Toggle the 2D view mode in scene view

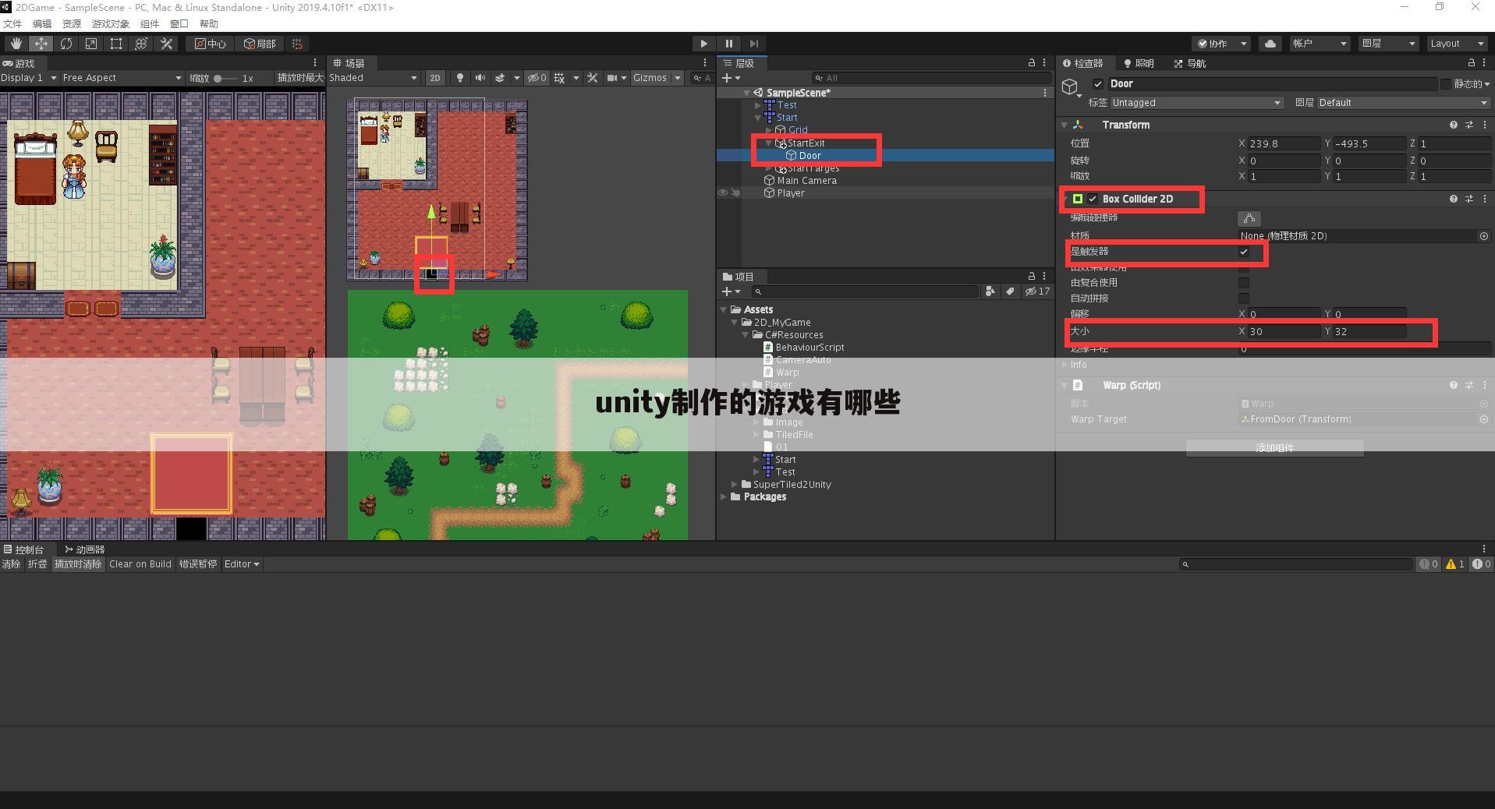click(434, 78)
